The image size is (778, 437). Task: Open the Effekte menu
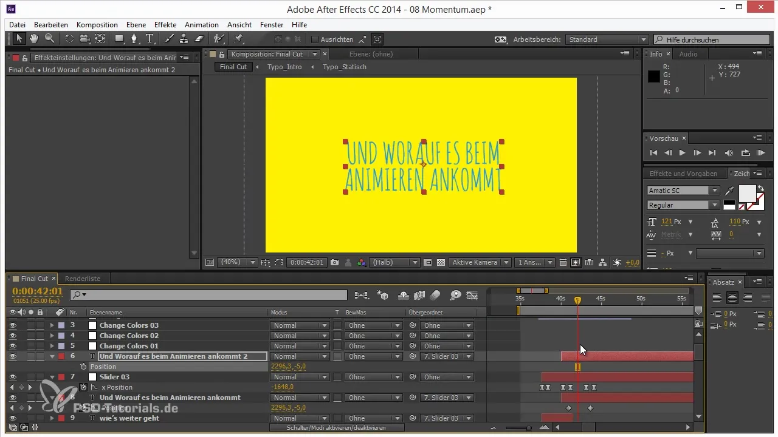click(165, 25)
